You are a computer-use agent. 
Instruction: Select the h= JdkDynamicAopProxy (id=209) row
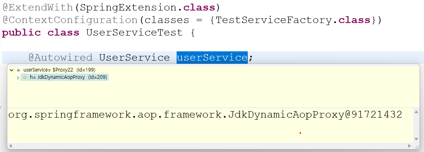[65, 77]
